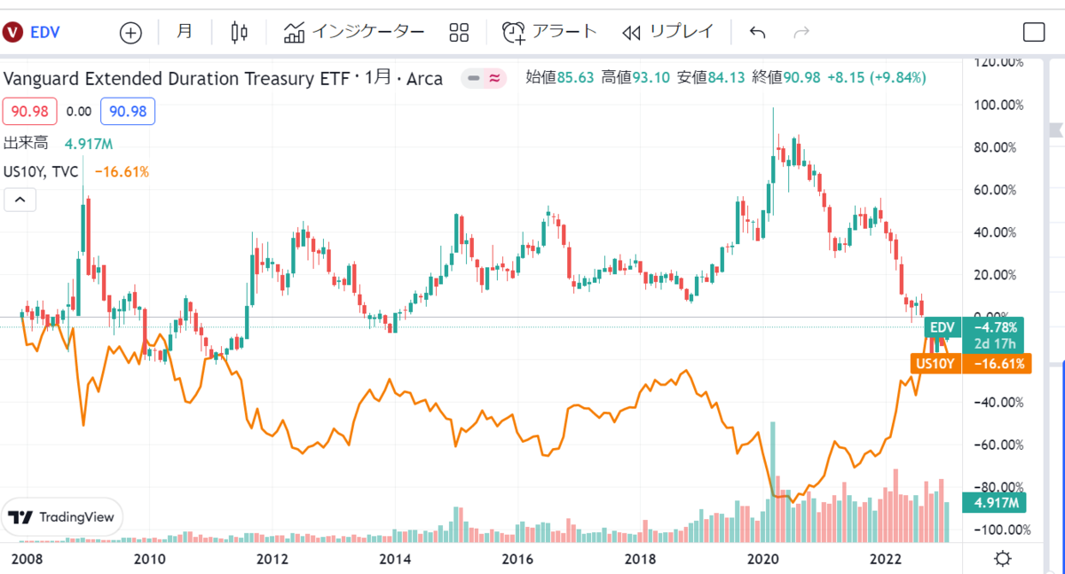This screenshot has height=574, width=1065.
Task: Open chart settings gear icon
Action: (x=1002, y=559)
